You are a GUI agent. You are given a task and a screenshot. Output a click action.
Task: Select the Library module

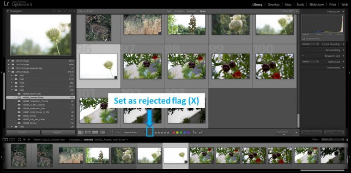pyautogui.click(x=257, y=5)
